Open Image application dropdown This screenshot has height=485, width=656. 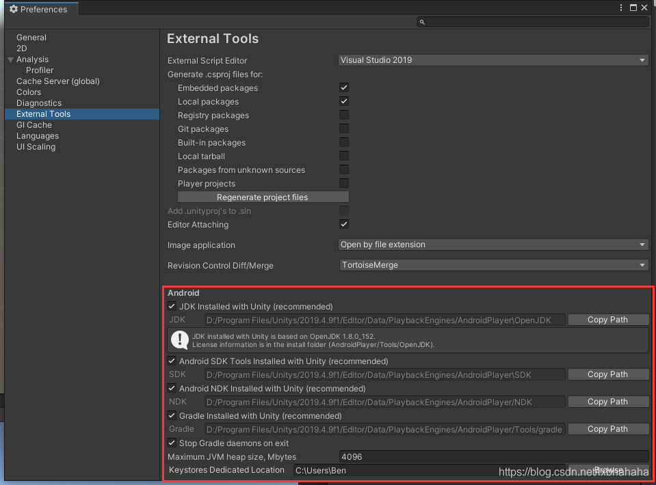coord(493,245)
